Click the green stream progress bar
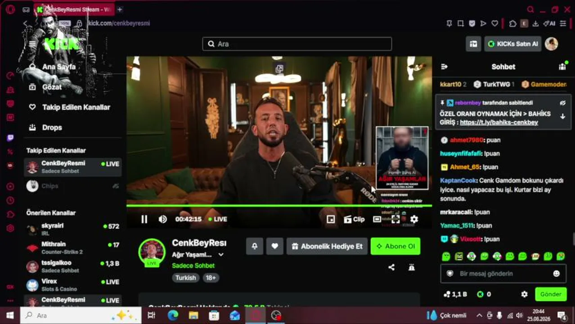This screenshot has height=324, width=575. point(279,206)
